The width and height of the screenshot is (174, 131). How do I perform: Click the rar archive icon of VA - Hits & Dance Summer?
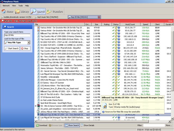(x=38, y=106)
